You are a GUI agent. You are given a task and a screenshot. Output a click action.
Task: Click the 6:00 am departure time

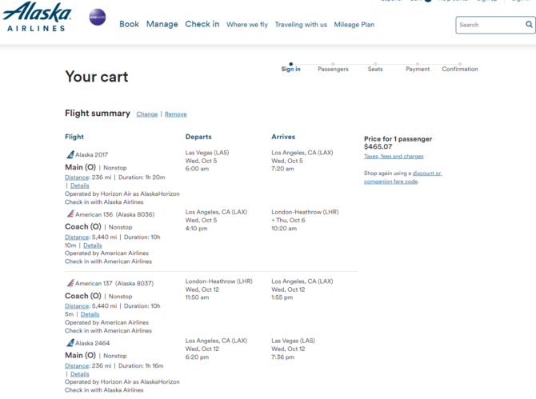pyautogui.click(x=197, y=169)
